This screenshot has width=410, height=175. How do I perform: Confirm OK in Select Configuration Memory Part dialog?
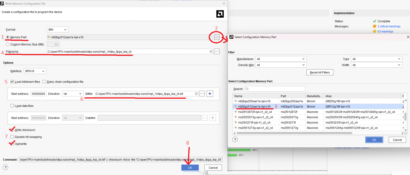374,140
